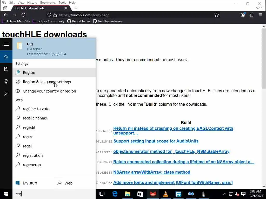Open the Tools menu

point(62,3)
